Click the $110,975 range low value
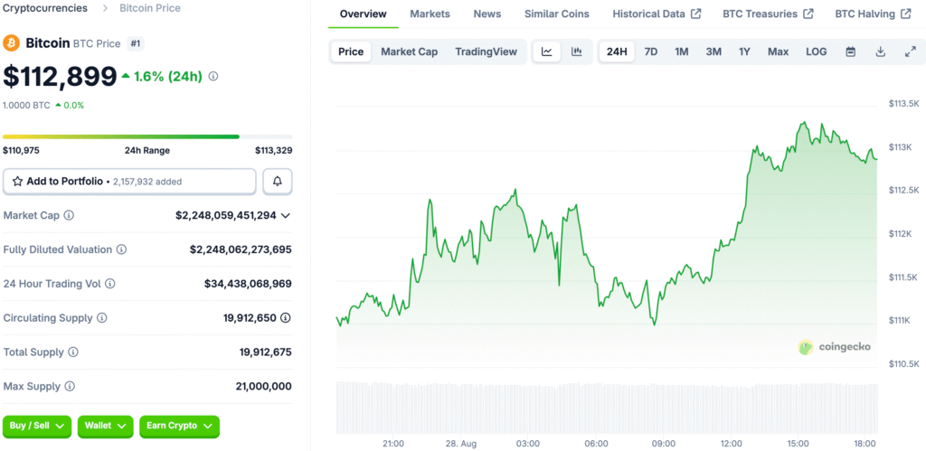The image size is (926, 451). tap(22, 151)
